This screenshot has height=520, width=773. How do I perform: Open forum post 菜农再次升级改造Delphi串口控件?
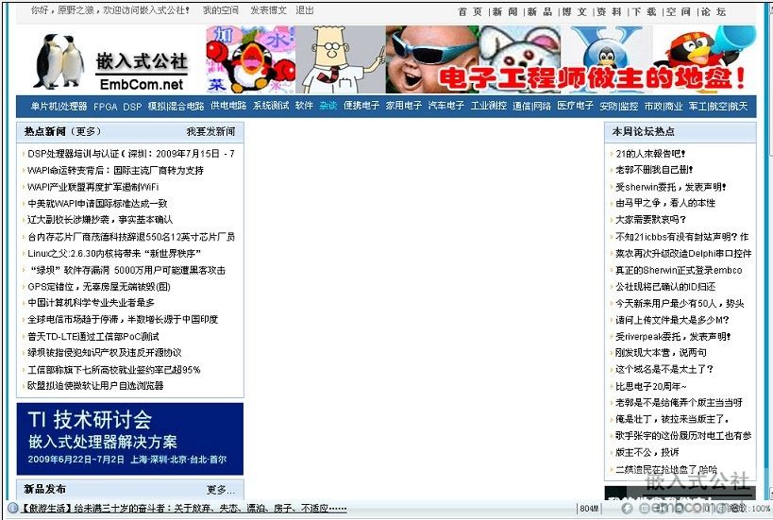(x=683, y=253)
